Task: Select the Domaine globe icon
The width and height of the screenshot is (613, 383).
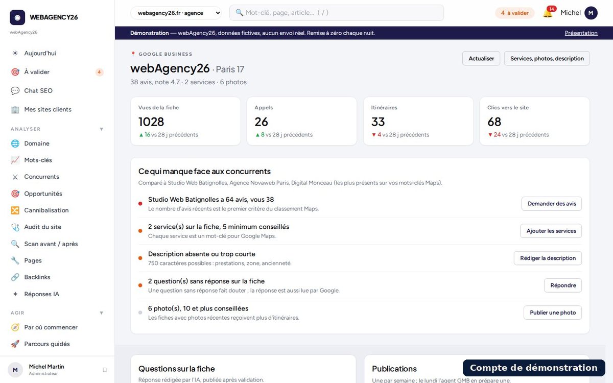Action: click(x=15, y=143)
